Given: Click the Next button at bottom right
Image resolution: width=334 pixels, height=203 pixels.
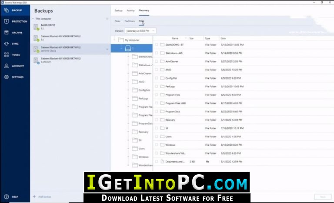Looking at the screenshot, I should [x=323, y=196].
